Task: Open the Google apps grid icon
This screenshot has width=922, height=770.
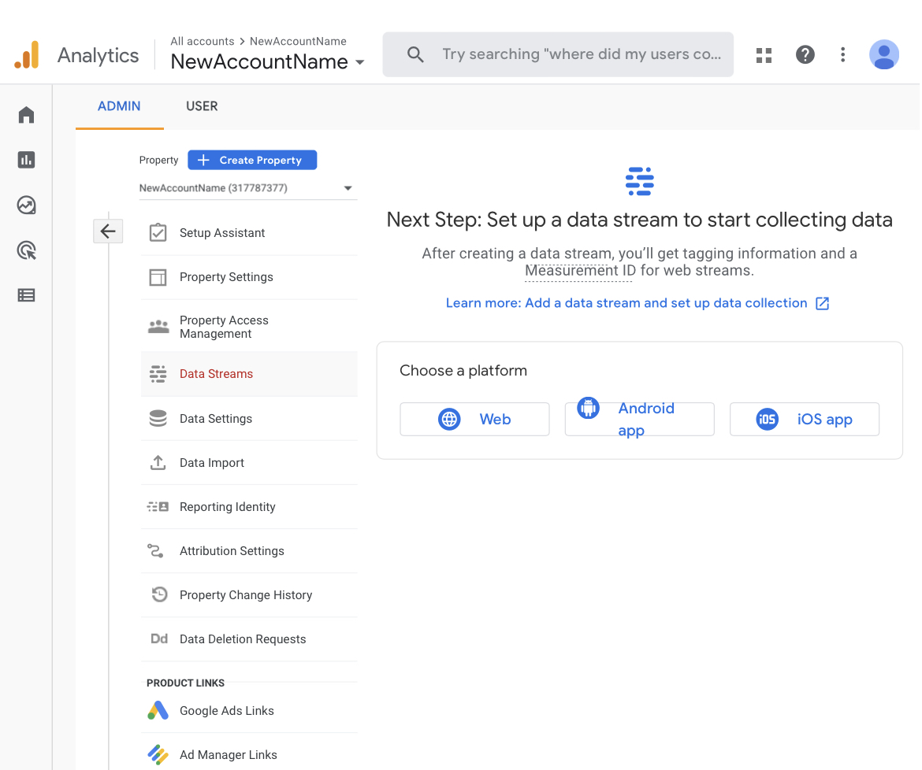Action: pos(764,54)
